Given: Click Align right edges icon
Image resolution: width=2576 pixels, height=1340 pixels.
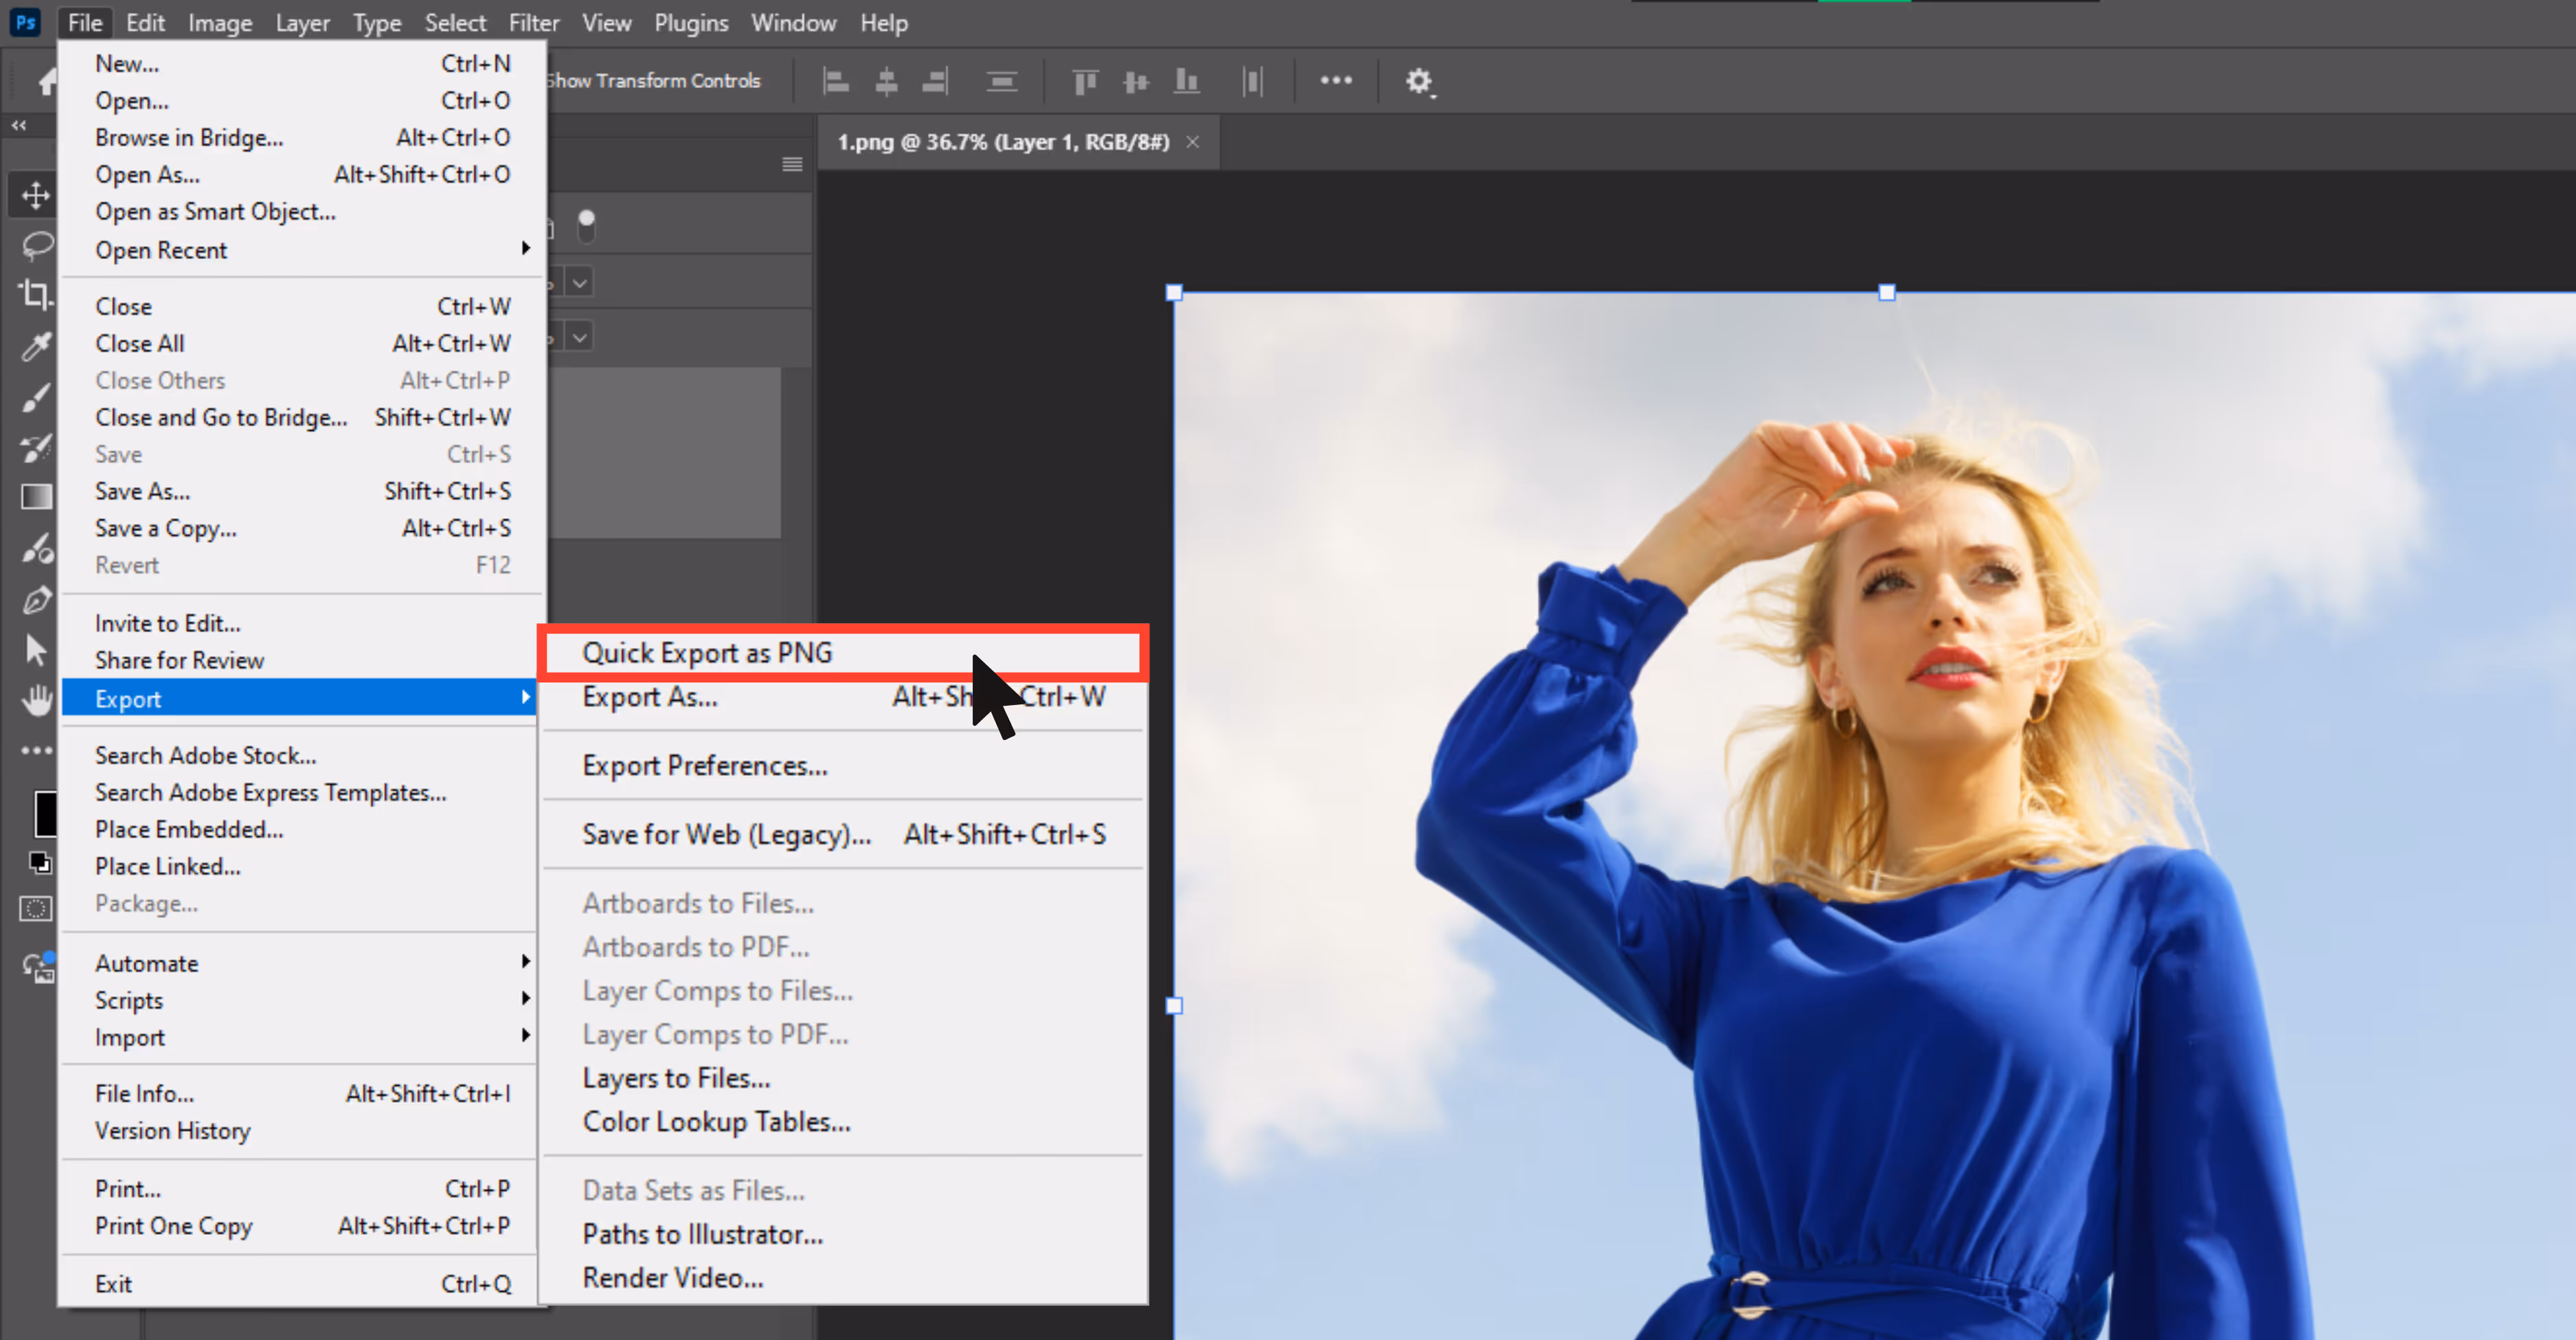Looking at the screenshot, I should point(935,81).
